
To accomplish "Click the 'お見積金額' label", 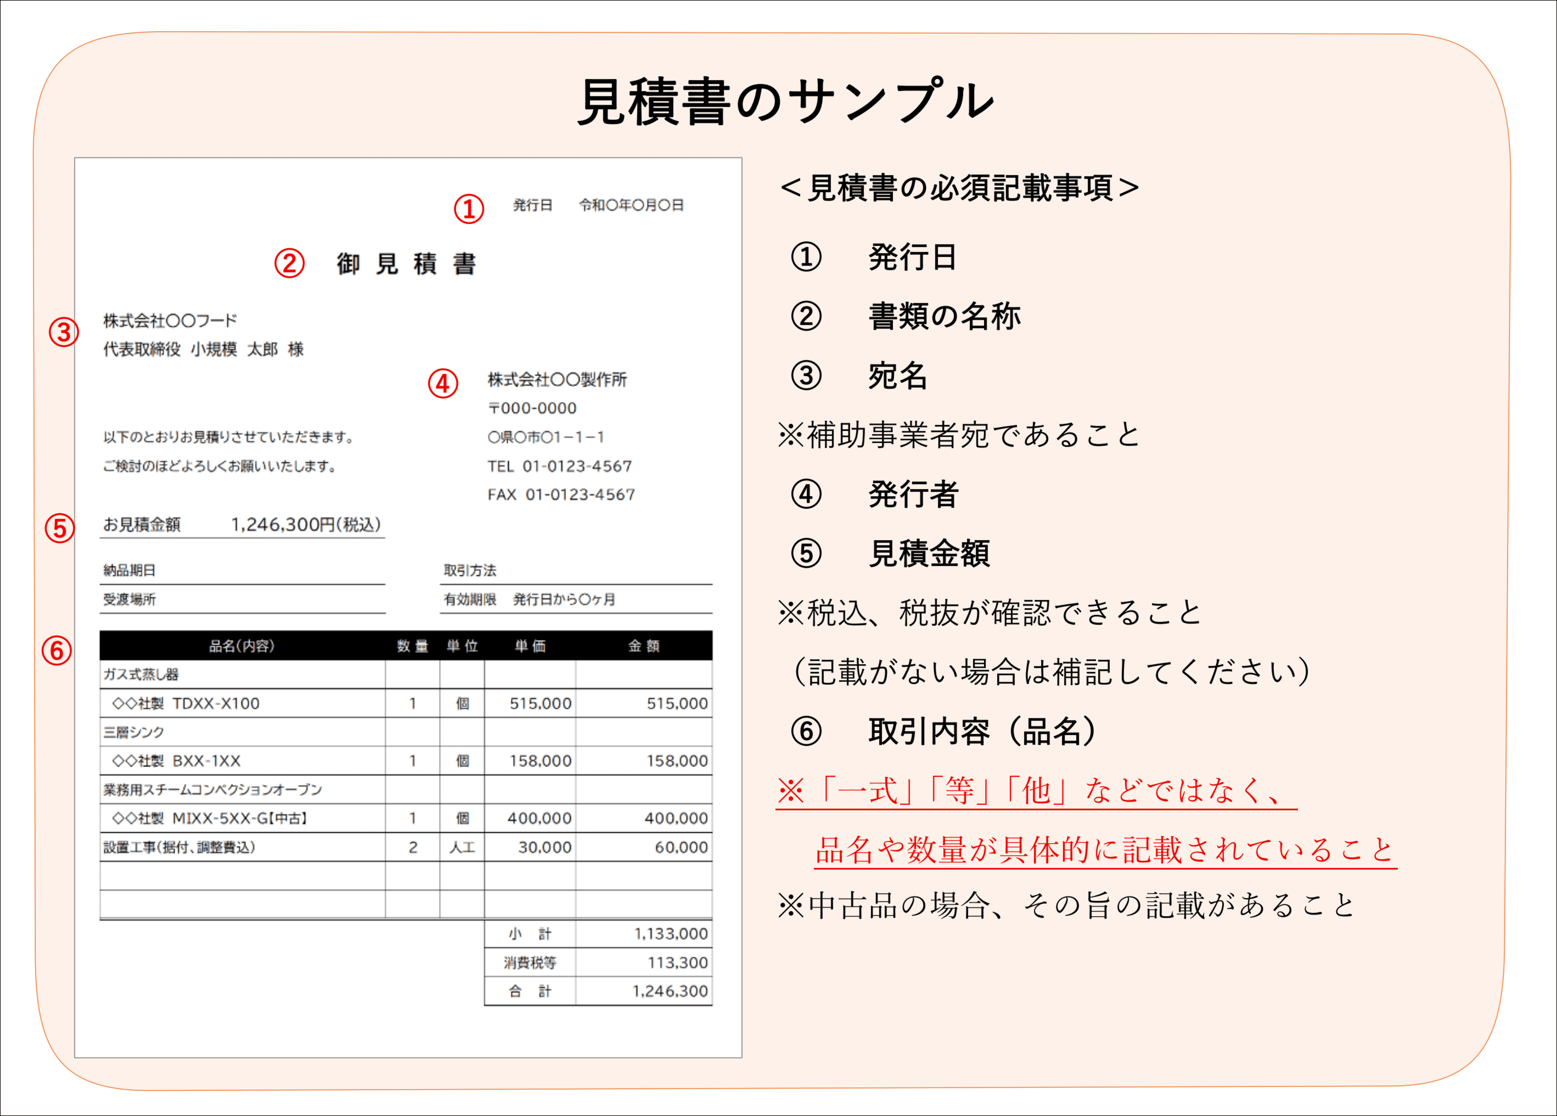I will 142,524.
